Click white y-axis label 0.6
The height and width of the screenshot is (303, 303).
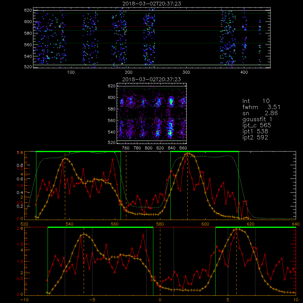pyautogui.click(x=19, y=179)
